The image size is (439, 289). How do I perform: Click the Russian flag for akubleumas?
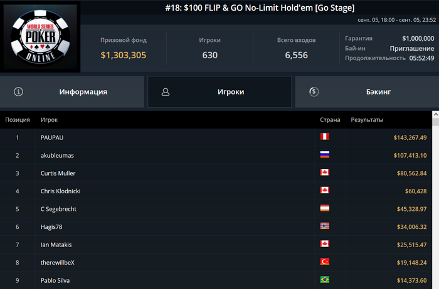pos(324,155)
